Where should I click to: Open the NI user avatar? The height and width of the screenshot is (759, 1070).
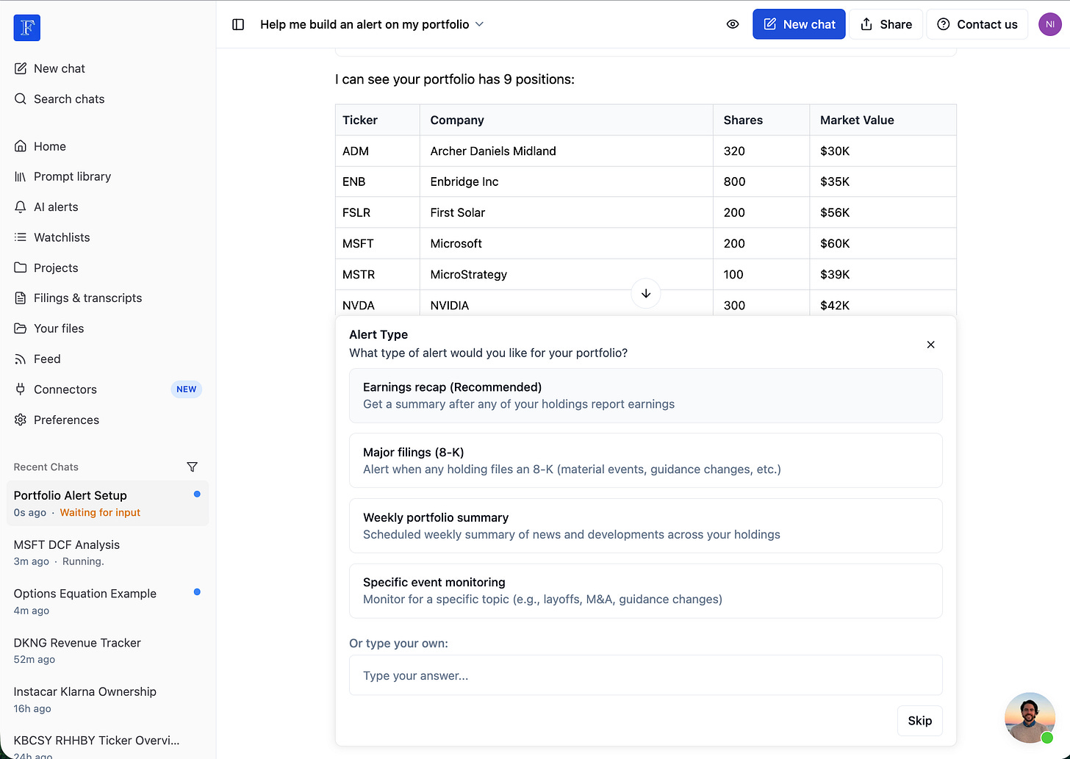click(x=1049, y=24)
